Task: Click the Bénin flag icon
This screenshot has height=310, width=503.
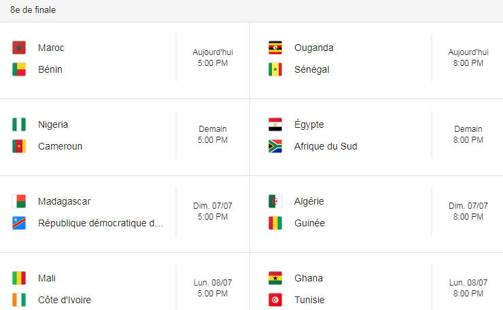Action: [x=19, y=69]
